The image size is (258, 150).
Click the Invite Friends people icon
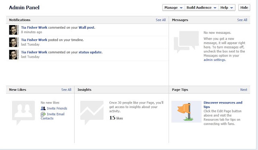point(43,108)
